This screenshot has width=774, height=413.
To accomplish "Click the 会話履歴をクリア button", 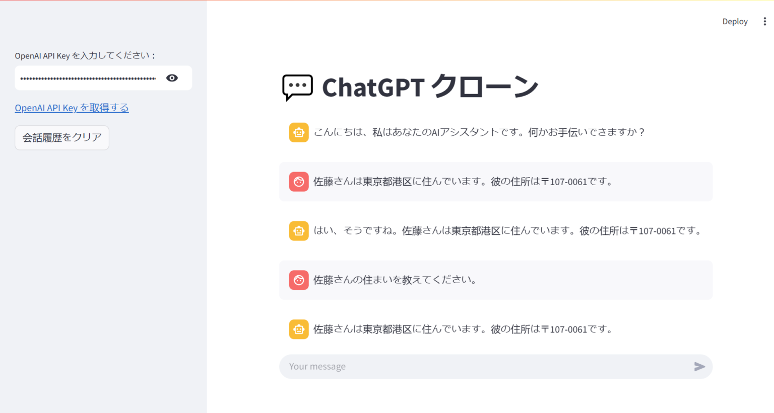I will tap(61, 137).
